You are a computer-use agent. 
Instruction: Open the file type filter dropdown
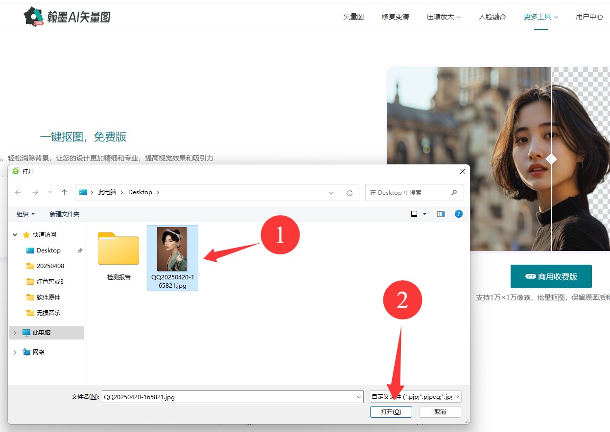[x=415, y=397]
